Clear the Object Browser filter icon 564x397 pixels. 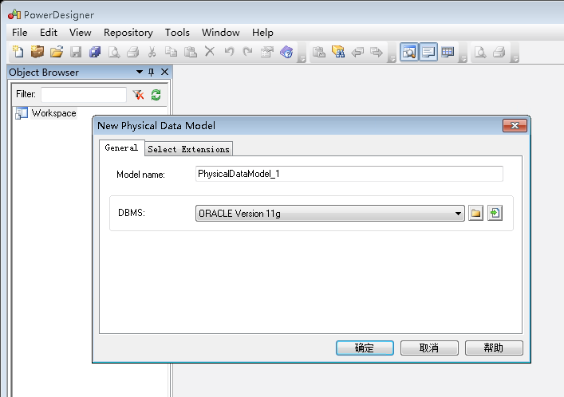click(x=138, y=95)
